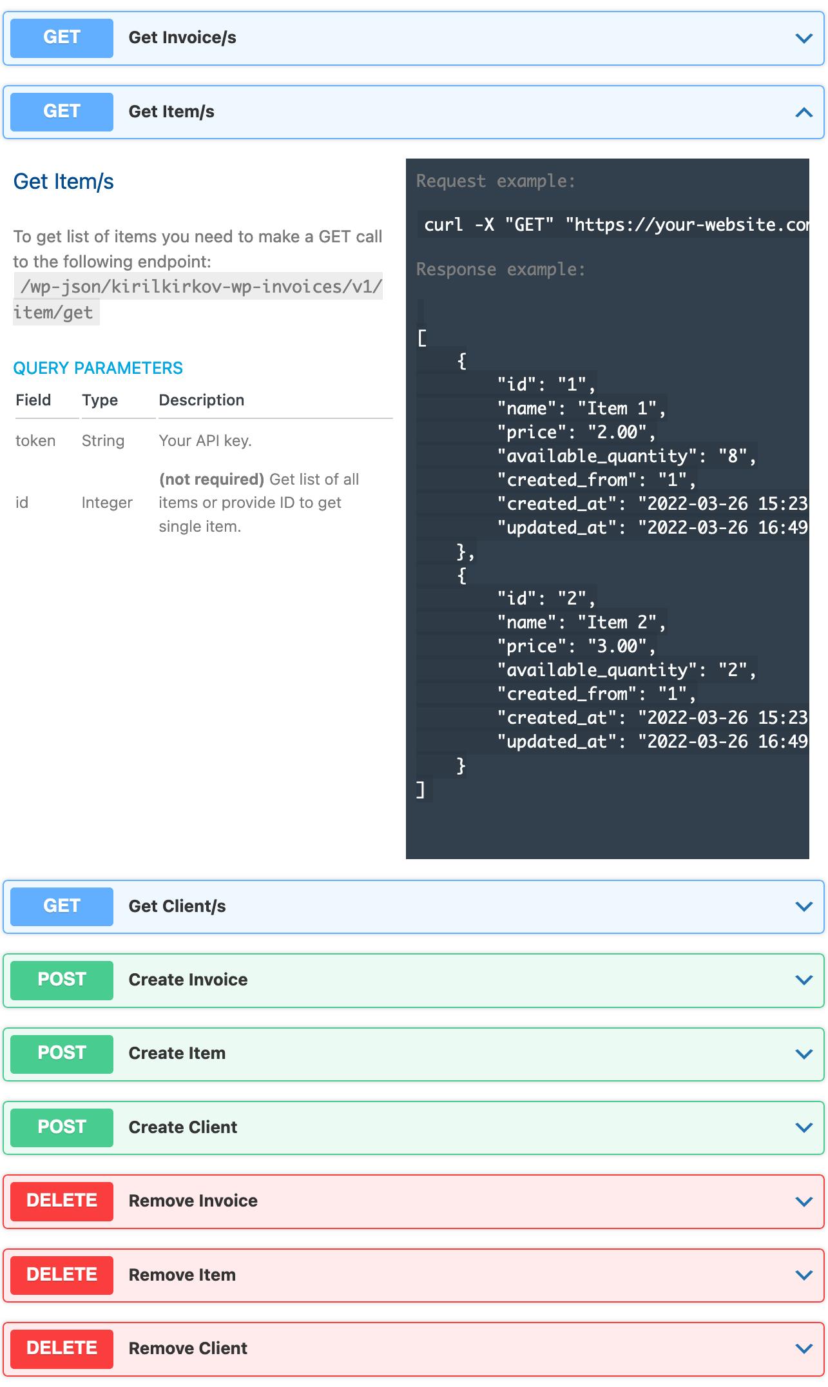This screenshot has height=1387, width=828.
Task: Click the POST badge for Create Item
Action: coord(62,1054)
